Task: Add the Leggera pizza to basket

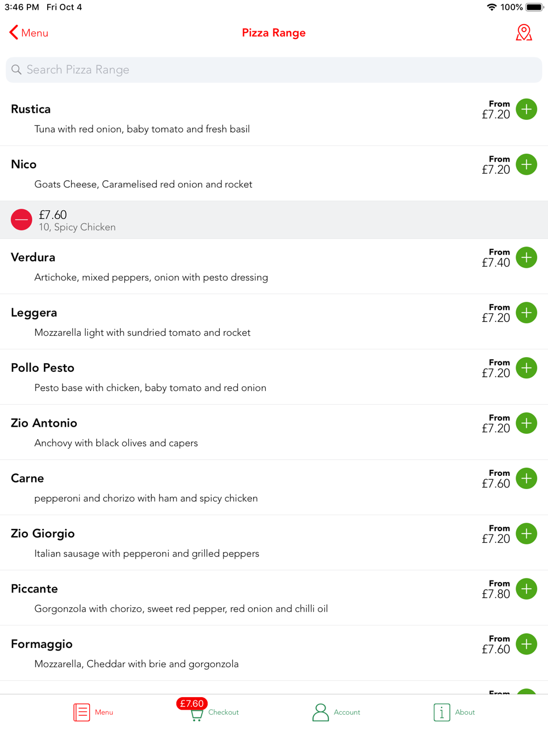Action: click(x=527, y=313)
